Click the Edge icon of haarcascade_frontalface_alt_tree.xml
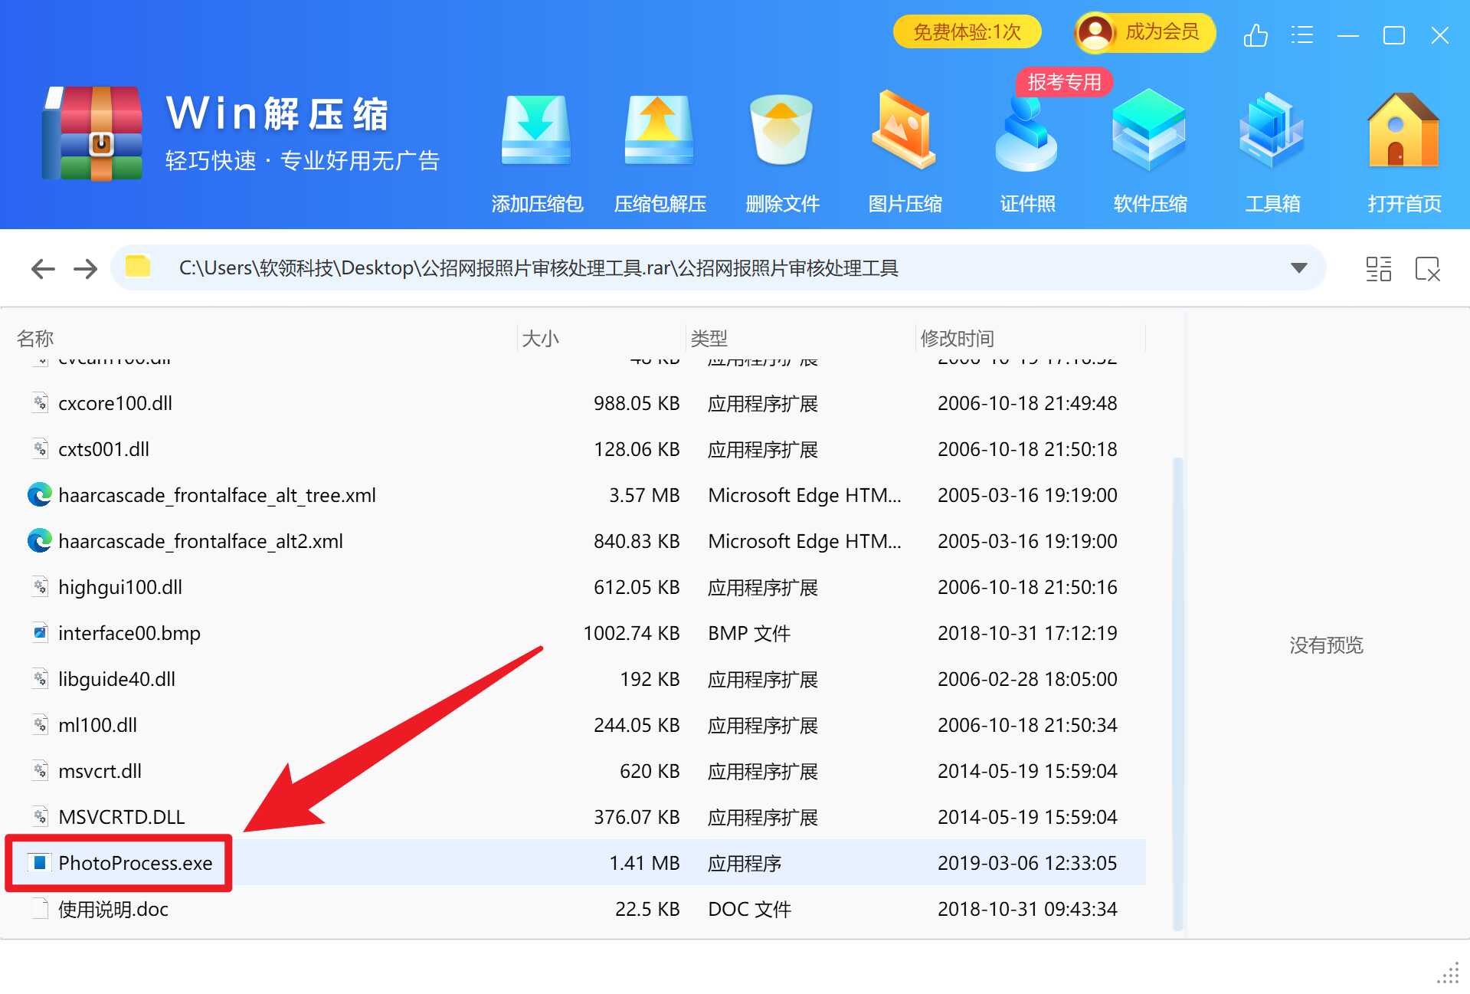Viewport: 1470px width, 994px height. click(40, 495)
